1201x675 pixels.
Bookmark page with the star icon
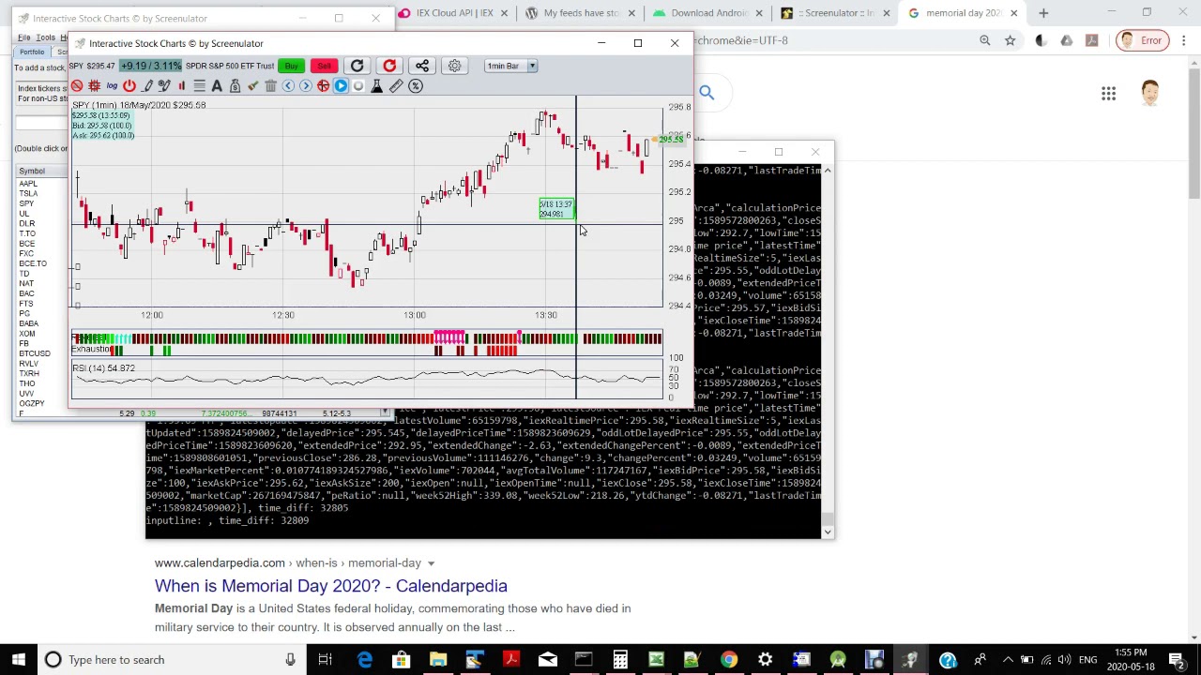1010,40
